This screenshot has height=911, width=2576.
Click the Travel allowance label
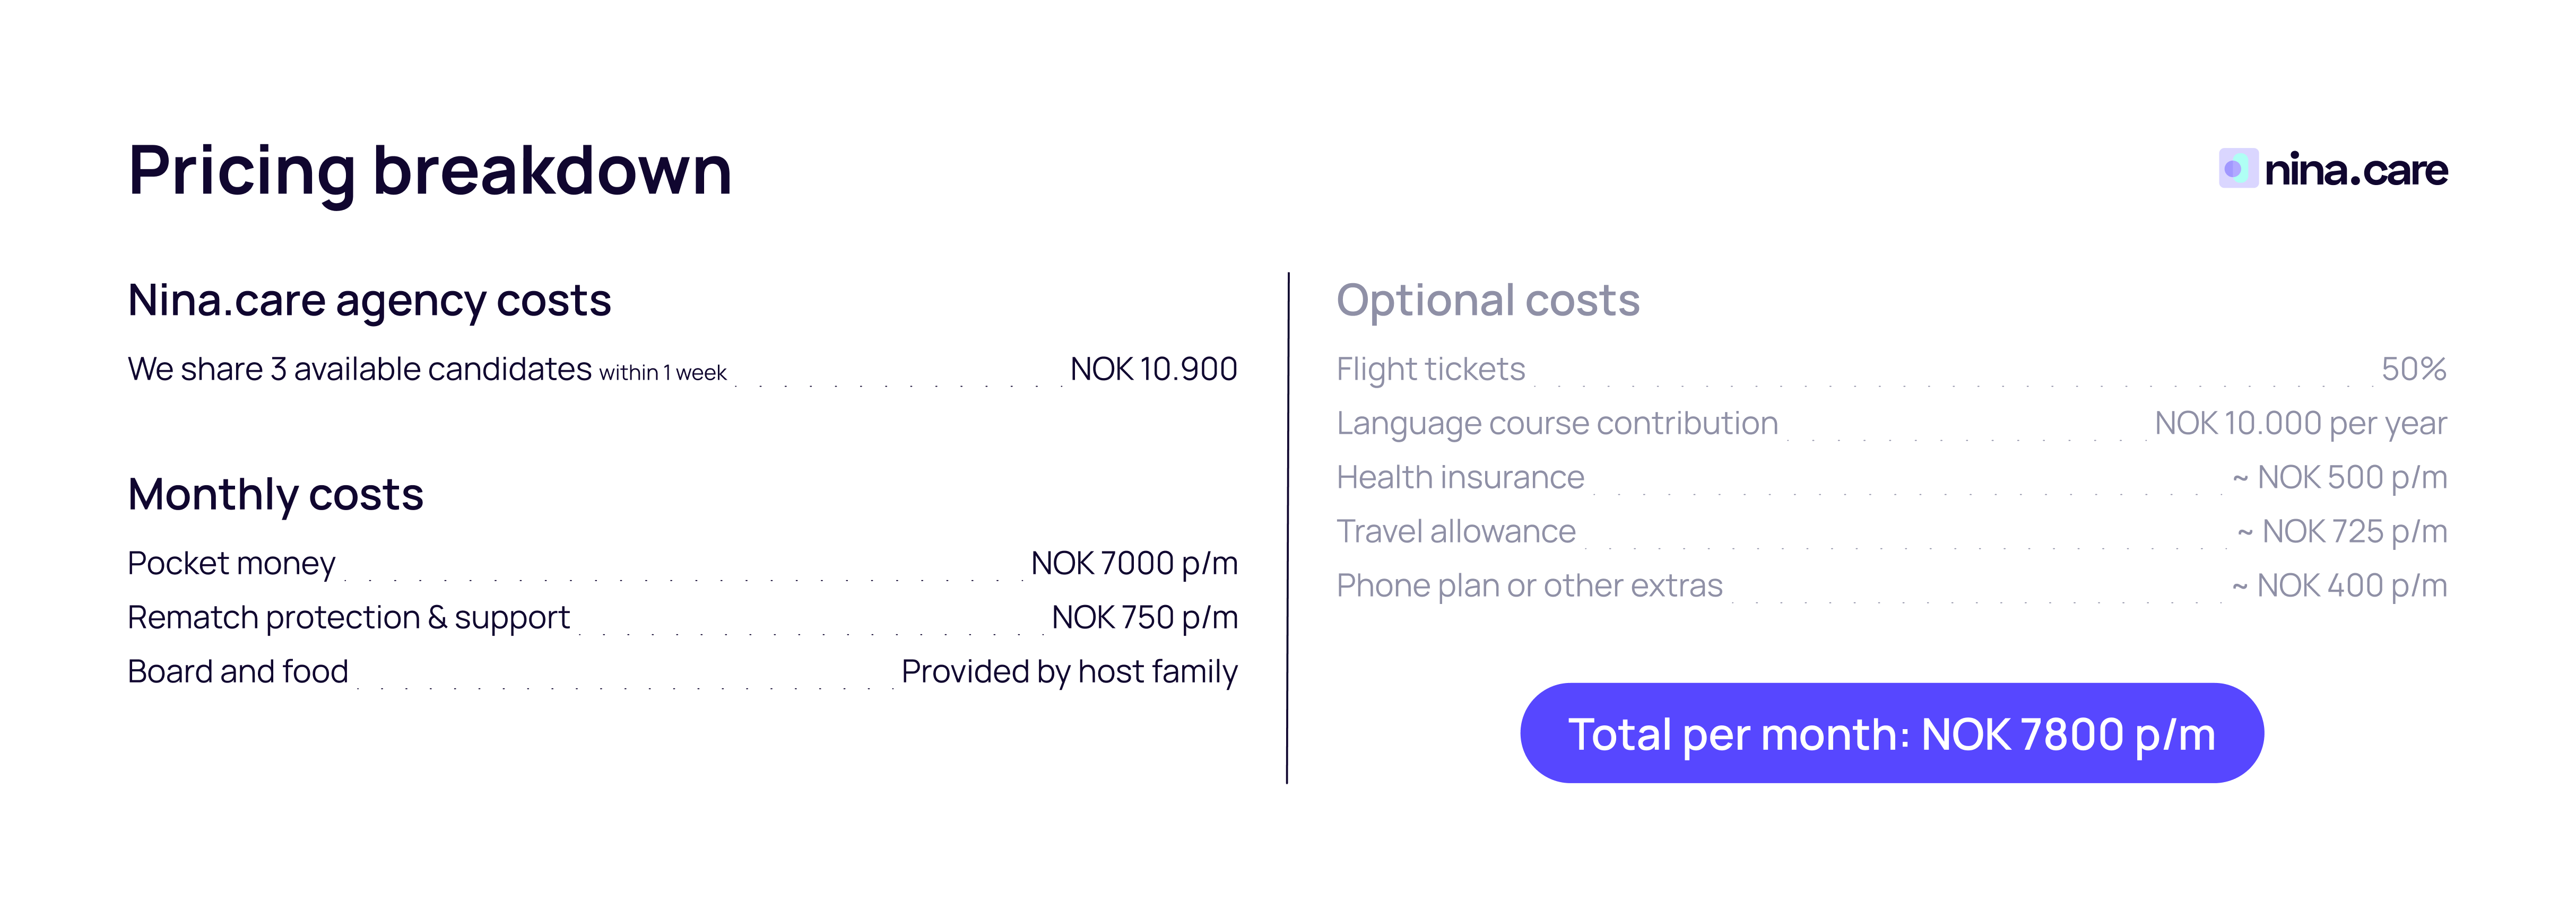coord(1455,531)
